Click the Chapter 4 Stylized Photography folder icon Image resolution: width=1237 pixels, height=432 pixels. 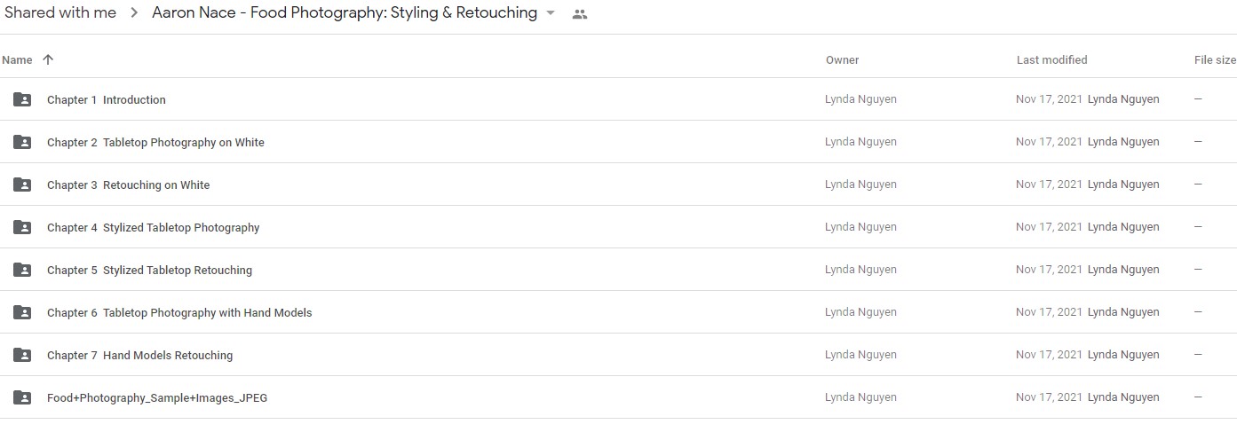coord(22,227)
